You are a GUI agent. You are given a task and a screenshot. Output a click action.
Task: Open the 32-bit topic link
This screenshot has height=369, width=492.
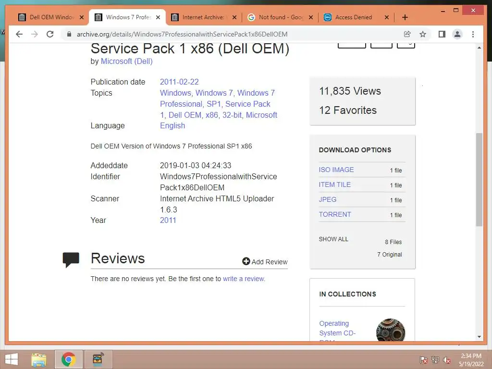click(x=232, y=115)
